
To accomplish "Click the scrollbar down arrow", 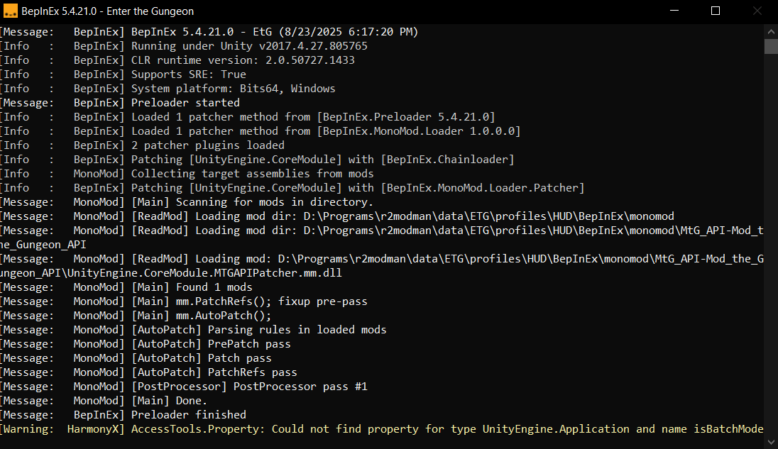I will pyautogui.click(x=771, y=442).
